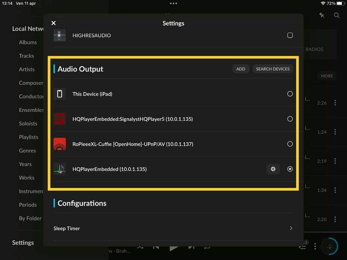Screen dimensions: 347x260
Task: Click the MORE button behind the dialog
Action: click(x=327, y=76)
